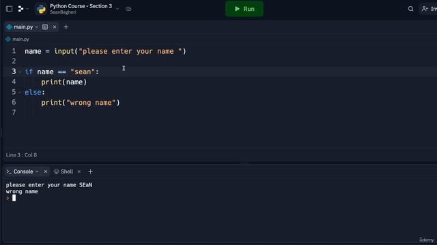Close the main.py tab
This screenshot has height=245, width=437.
55,27
